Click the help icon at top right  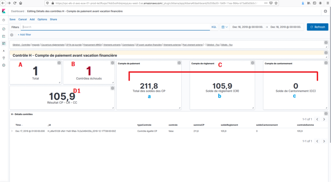pos(325,12)
